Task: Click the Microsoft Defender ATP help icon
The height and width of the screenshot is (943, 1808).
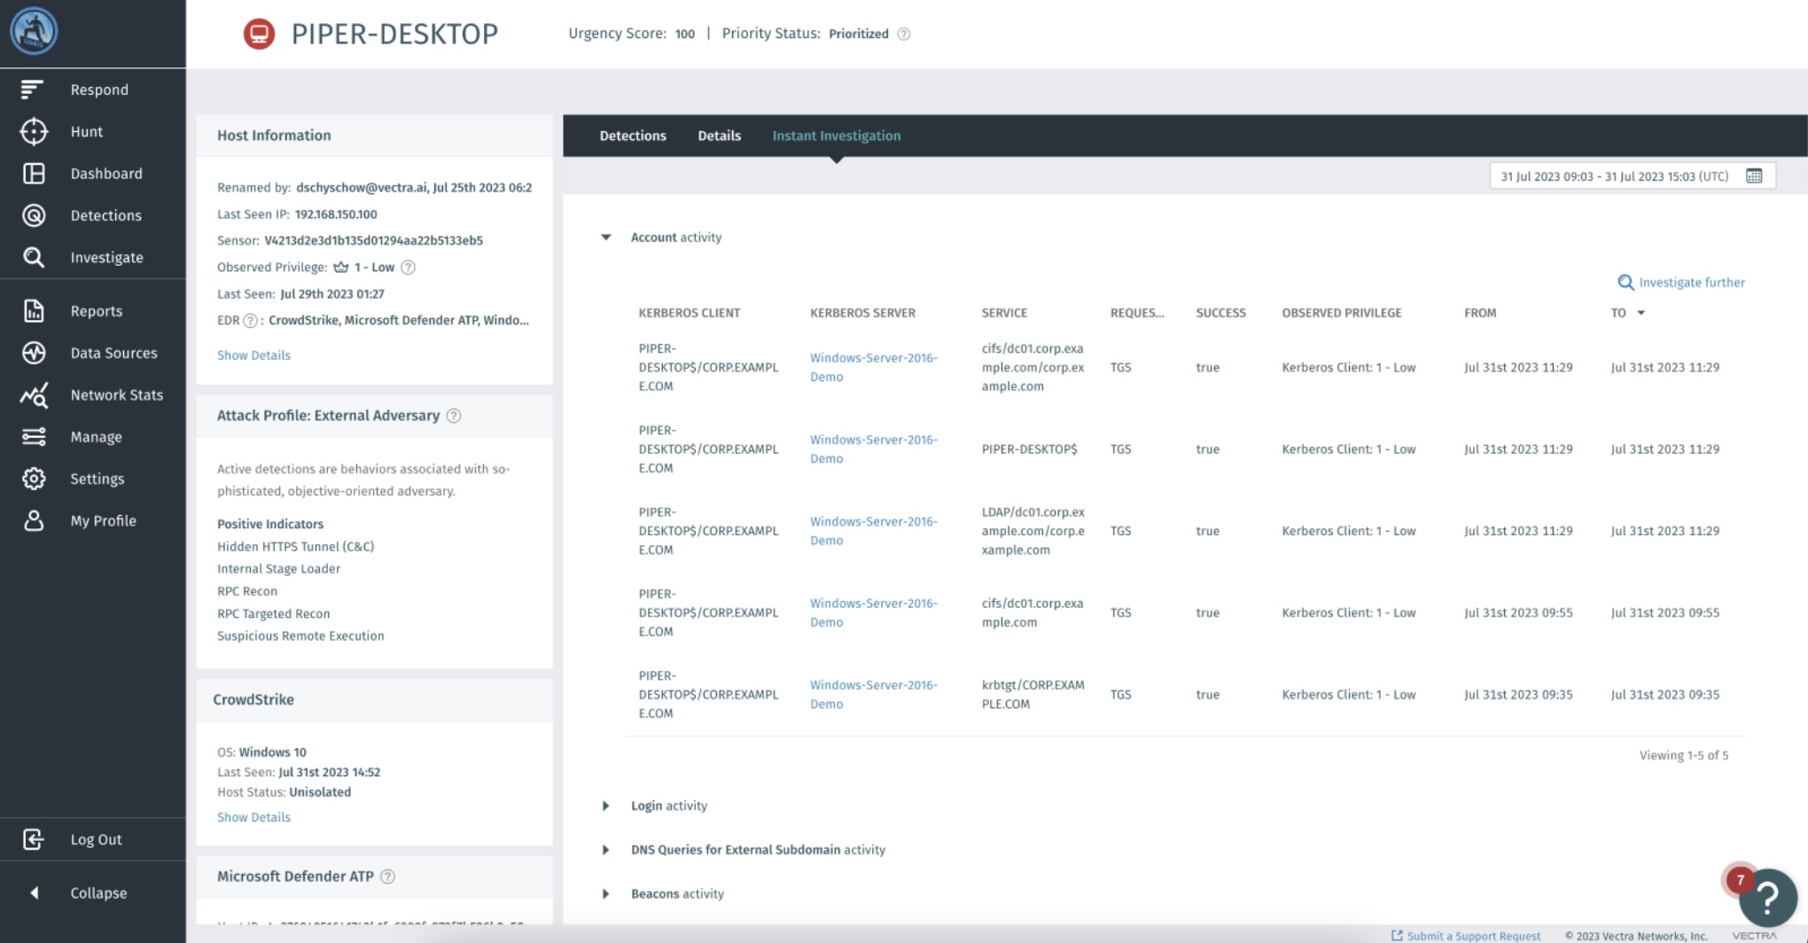Action: click(x=387, y=877)
